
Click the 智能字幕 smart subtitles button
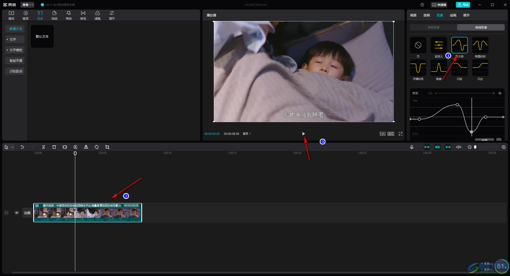[15, 61]
